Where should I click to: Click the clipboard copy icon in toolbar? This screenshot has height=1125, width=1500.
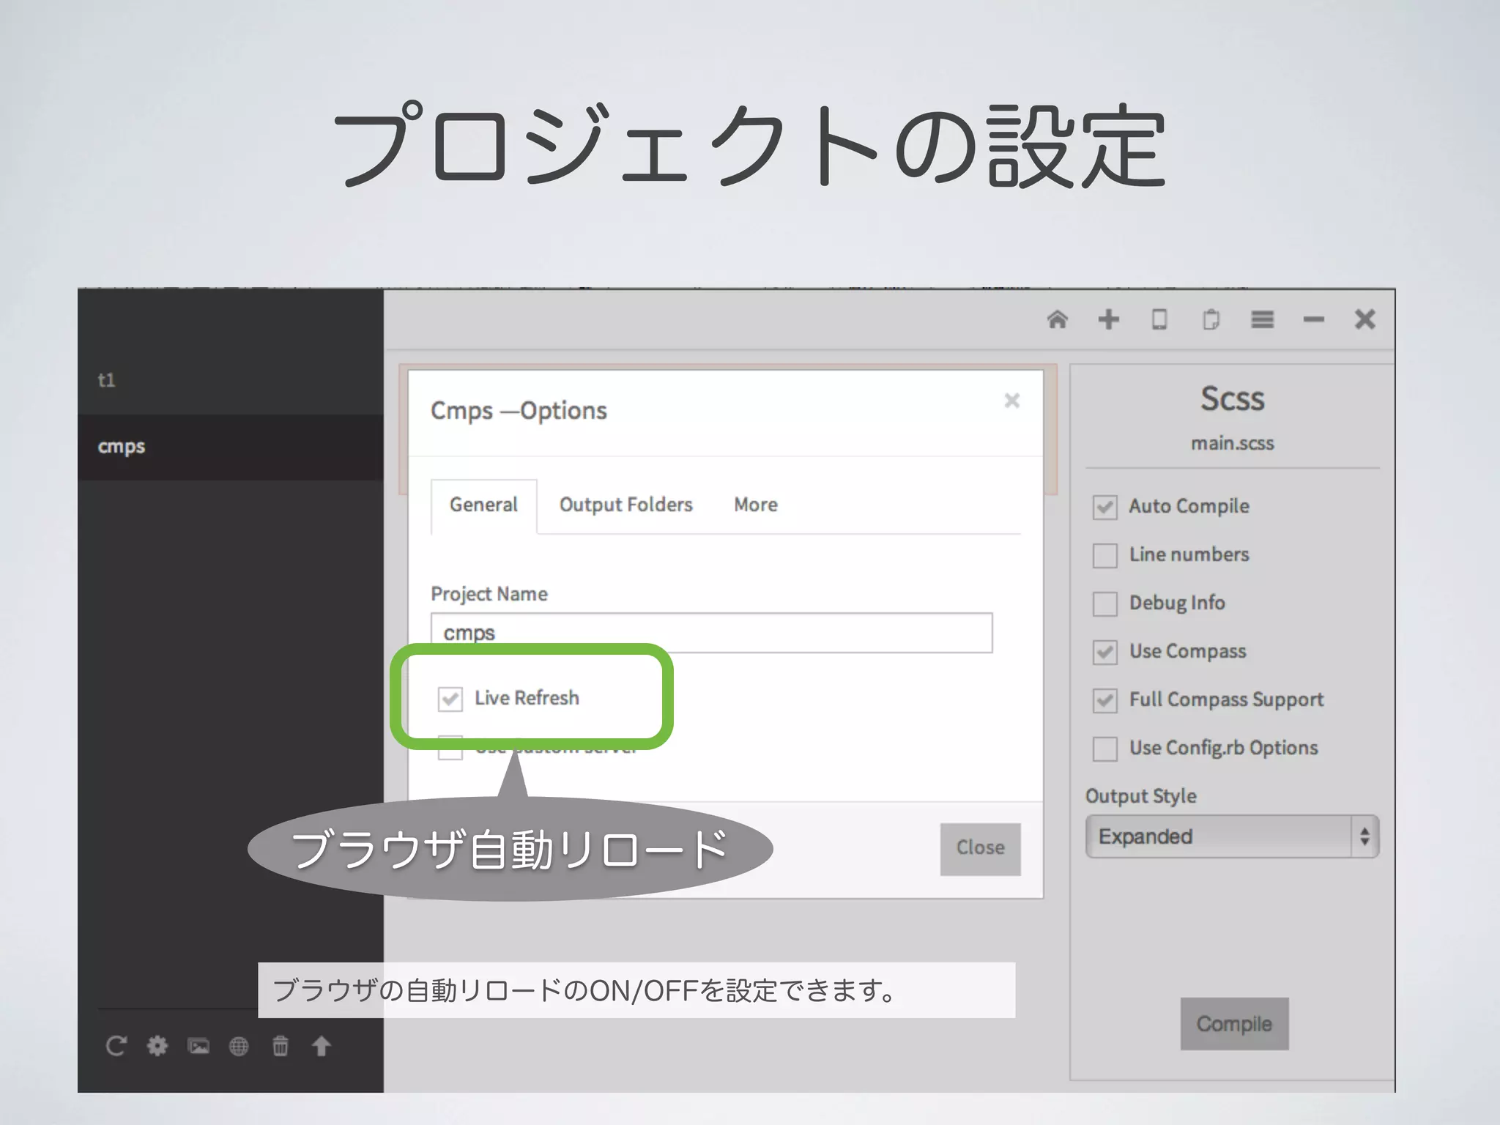pos(1211,319)
